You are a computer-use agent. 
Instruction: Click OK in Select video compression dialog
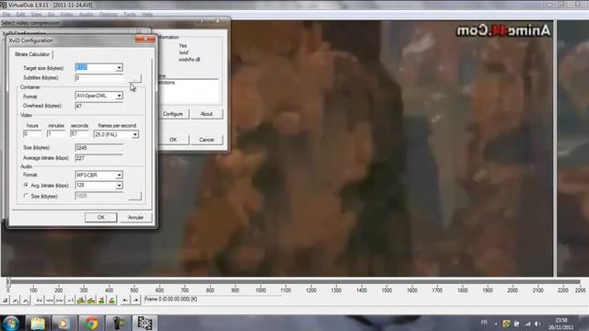click(x=173, y=140)
